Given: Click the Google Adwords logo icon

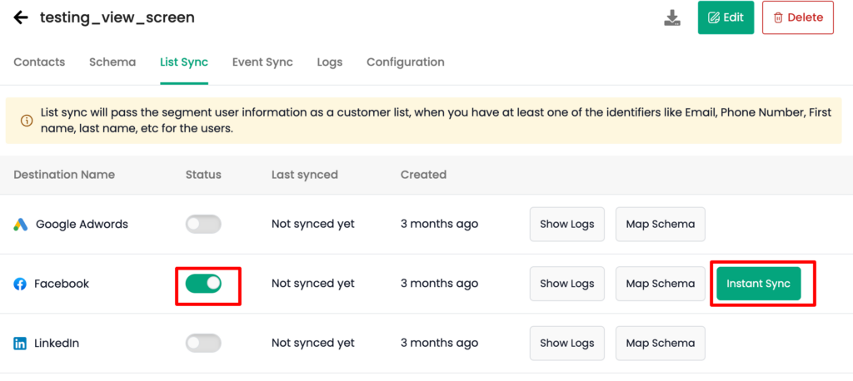Looking at the screenshot, I should (20, 224).
